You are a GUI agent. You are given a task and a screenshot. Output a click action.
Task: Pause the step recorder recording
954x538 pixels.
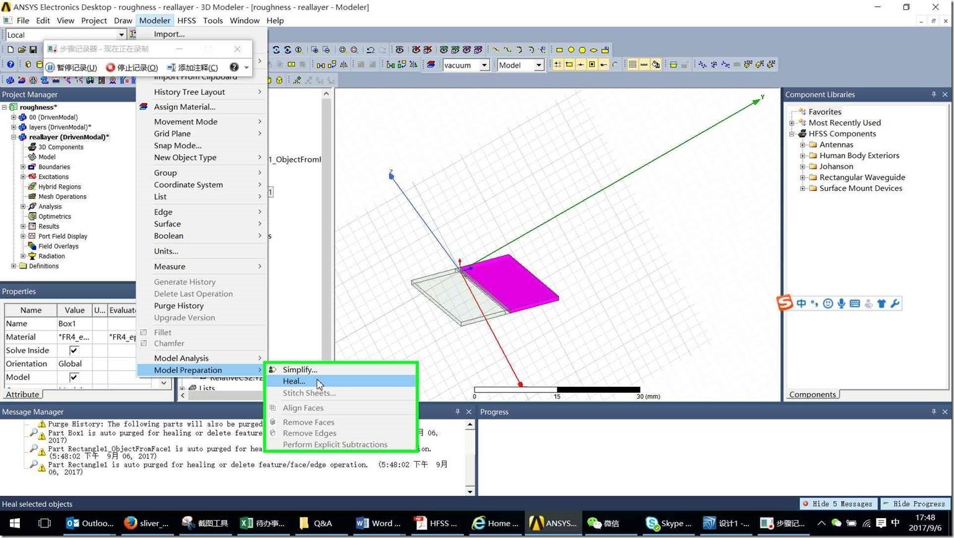pyautogui.click(x=72, y=68)
